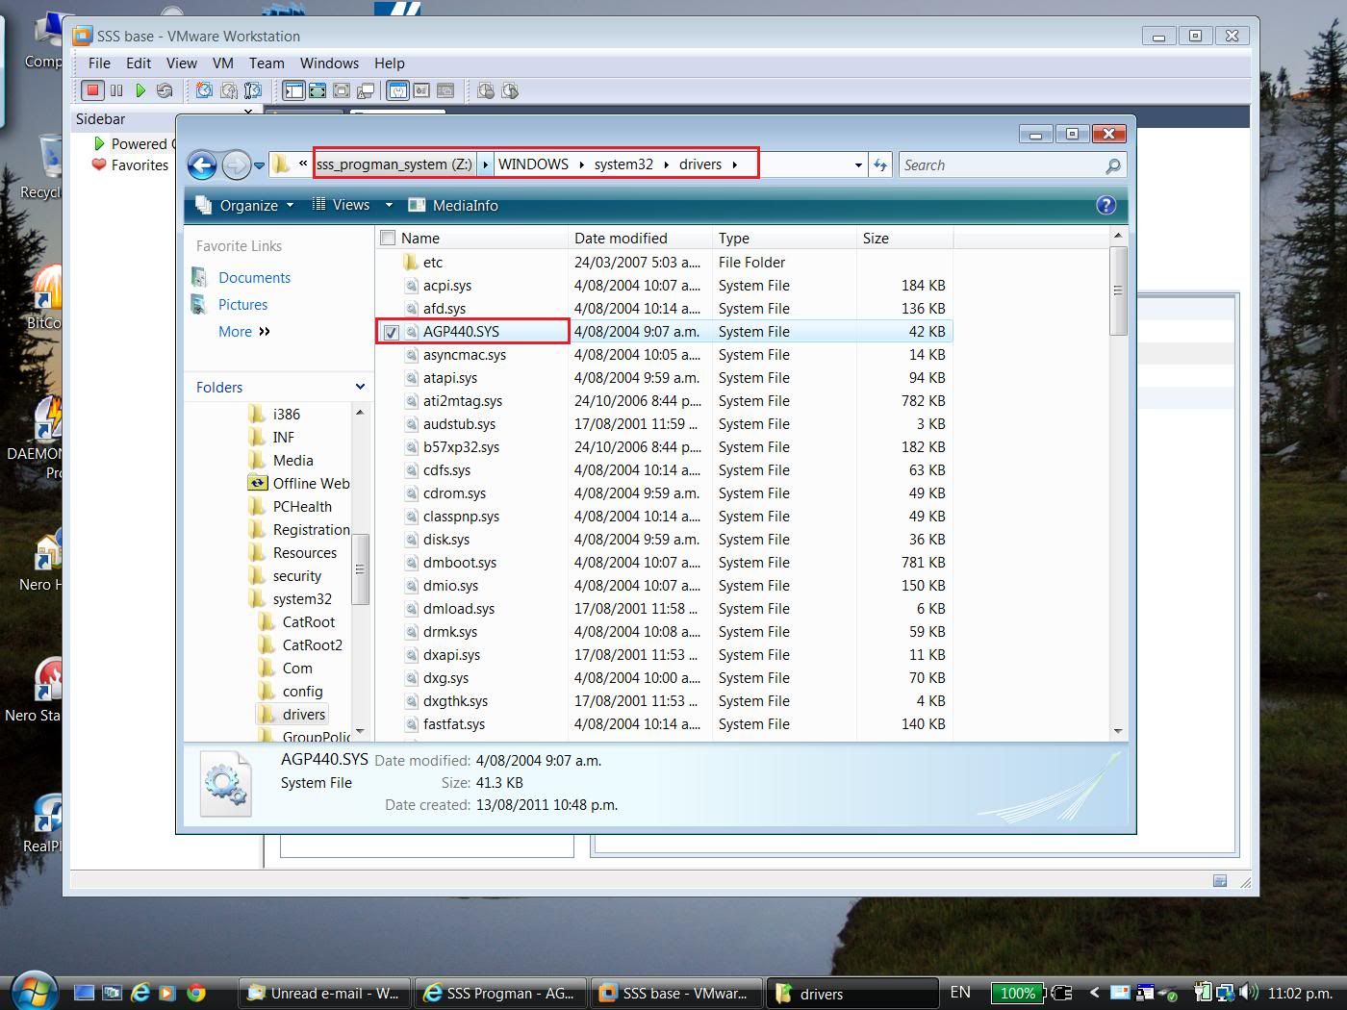Refresh the folder with the address bar refresh icon
The width and height of the screenshot is (1347, 1010).
(880, 165)
